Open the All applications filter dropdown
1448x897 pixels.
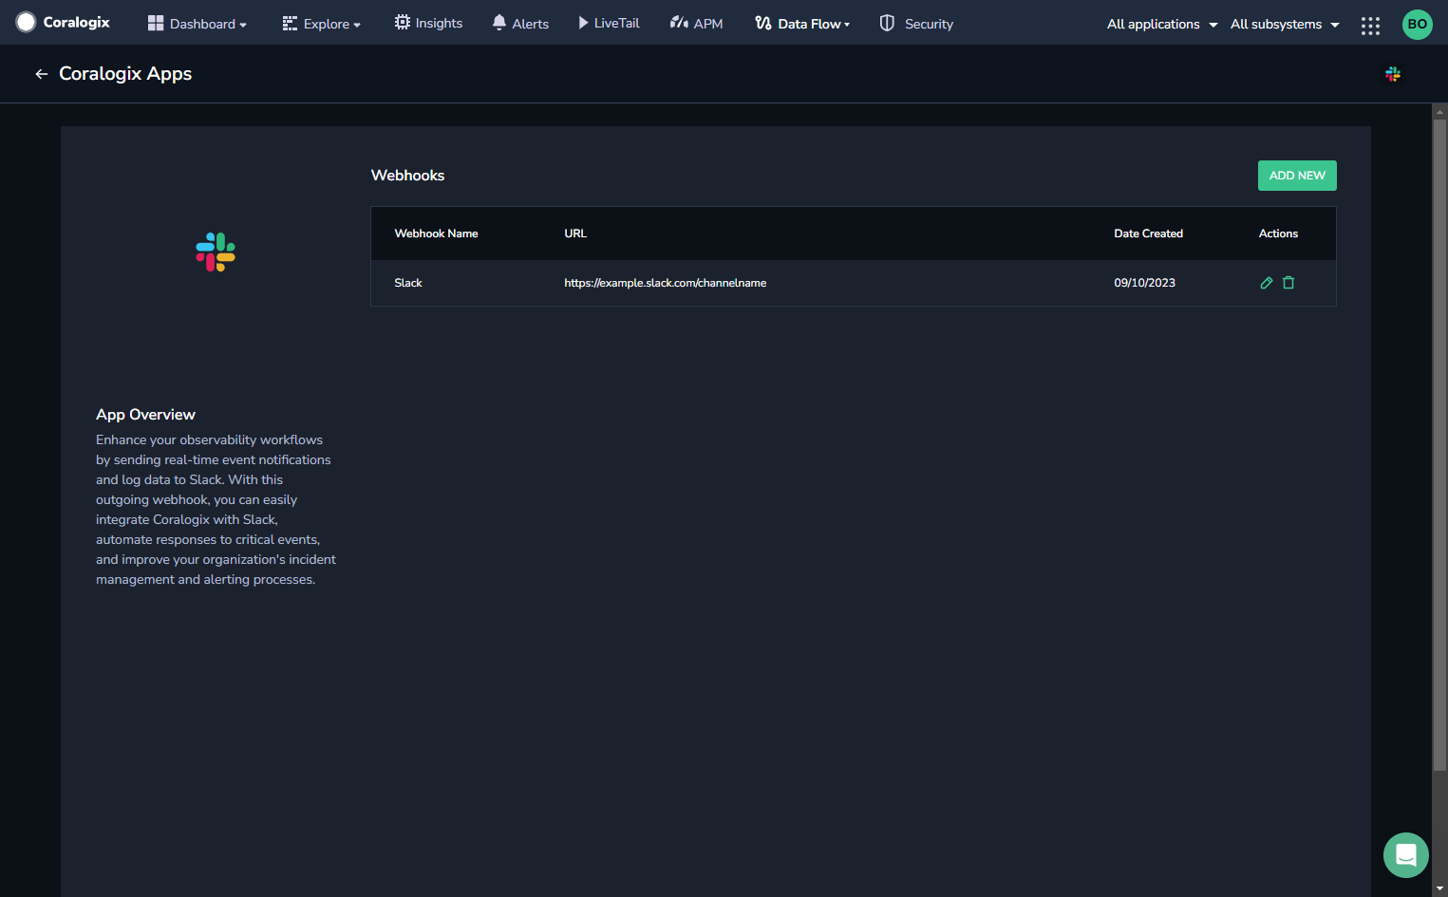tap(1162, 24)
